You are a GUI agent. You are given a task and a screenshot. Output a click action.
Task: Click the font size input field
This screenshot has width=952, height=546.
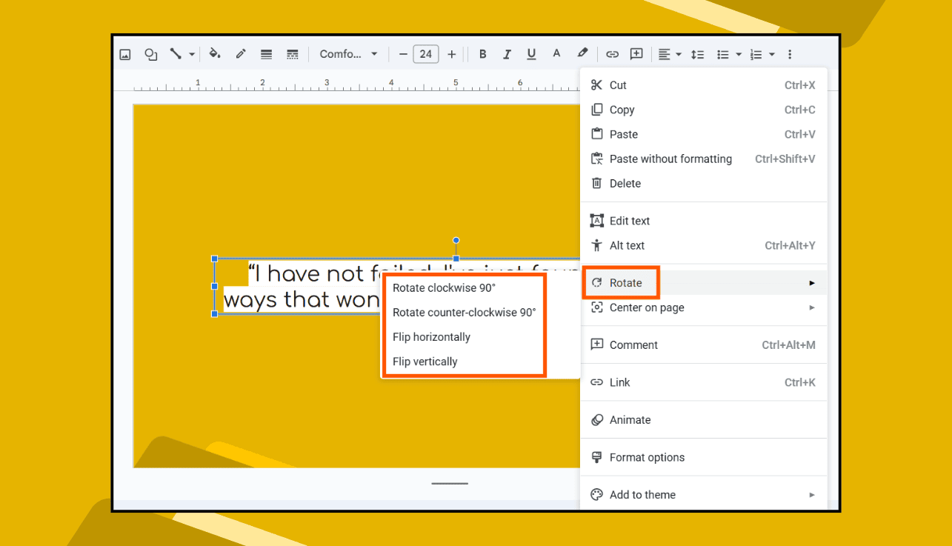click(426, 53)
